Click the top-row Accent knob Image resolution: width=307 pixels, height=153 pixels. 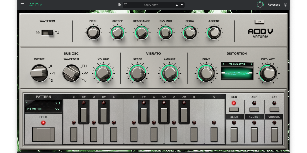click(x=214, y=32)
